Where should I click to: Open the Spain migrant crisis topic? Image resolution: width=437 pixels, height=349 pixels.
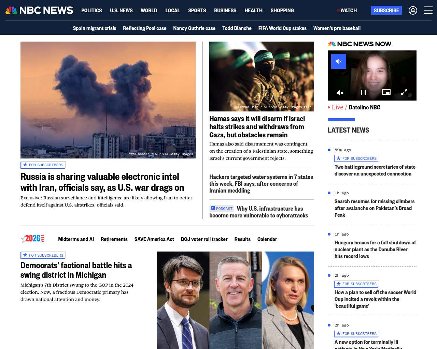[x=94, y=28]
